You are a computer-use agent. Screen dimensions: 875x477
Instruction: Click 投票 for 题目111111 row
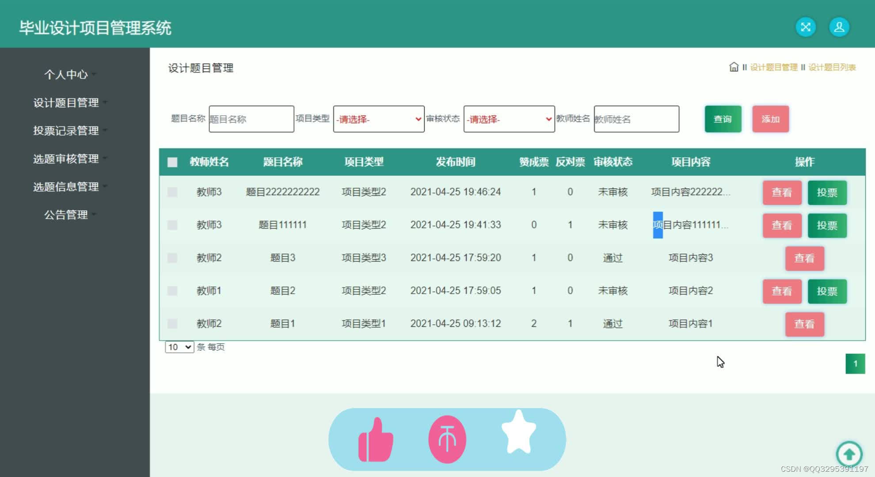coord(827,225)
